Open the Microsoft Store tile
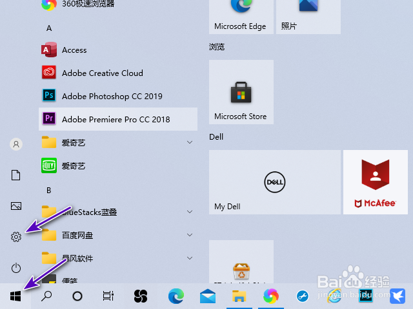Image resolution: width=413 pixels, height=309 pixels. 241,92
